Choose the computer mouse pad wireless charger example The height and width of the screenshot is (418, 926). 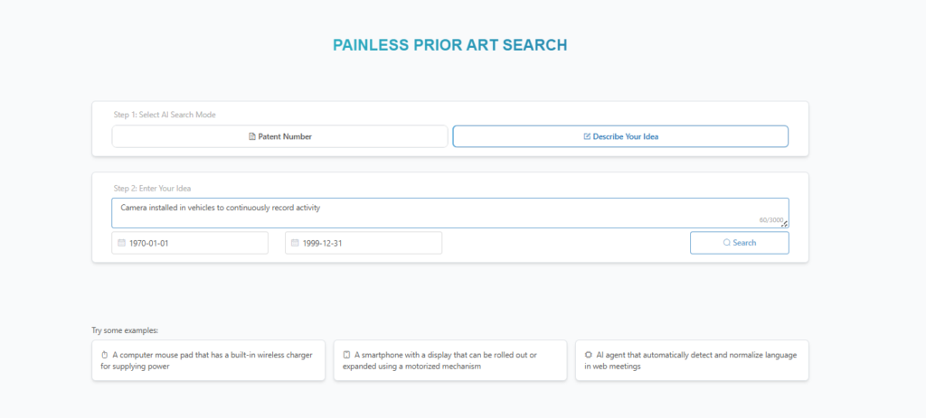pyautogui.click(x=208, y=361)
